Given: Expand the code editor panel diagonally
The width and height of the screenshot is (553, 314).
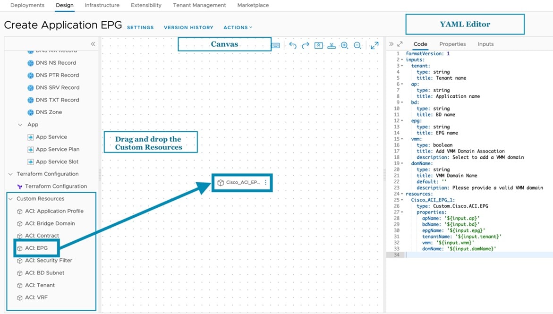Looking at the screenshot, I should click(400, 44).
